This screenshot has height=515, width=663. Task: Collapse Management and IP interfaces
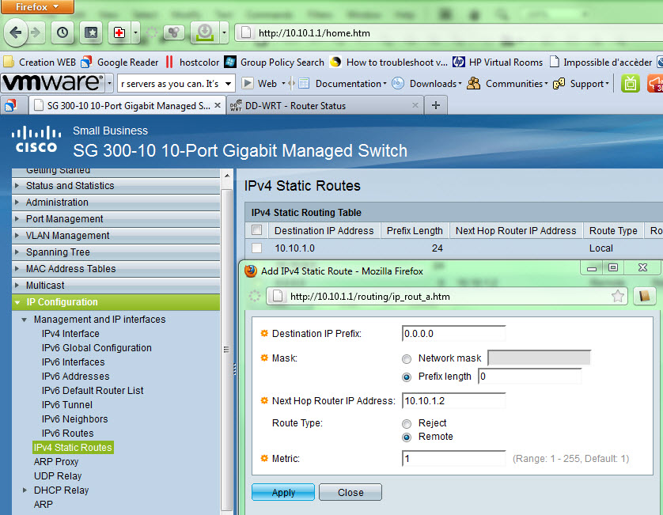point(24,320)
